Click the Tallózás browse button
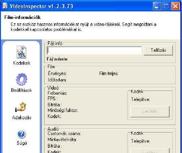182x153 pixels. coord(158,50)
